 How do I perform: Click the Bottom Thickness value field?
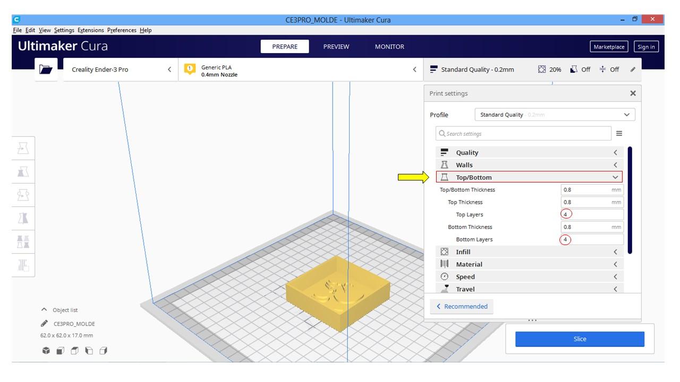592,227
